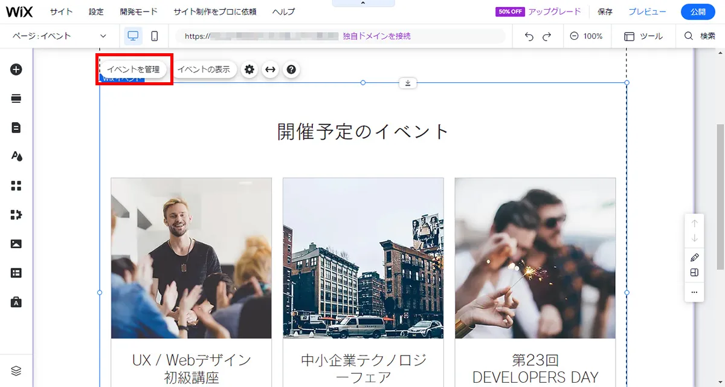725x387 pixels.
Task: Collapse the top panel with upward chevron
Action: 362,3
